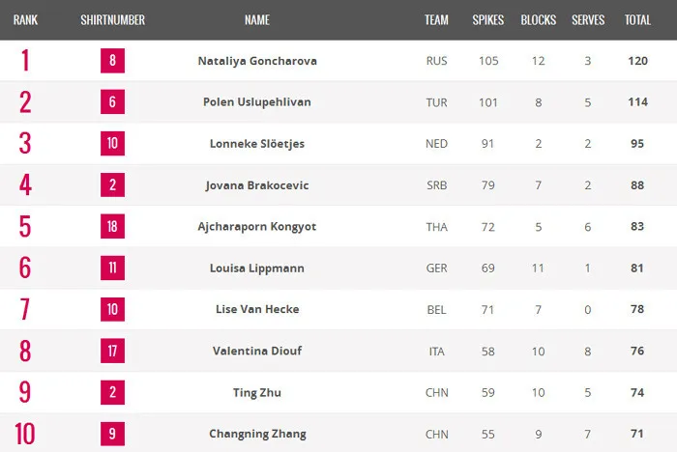Open Nataliya Goncharova's player name
The height and width of the screenshot is (452, 677).
(x=257, y=61)
